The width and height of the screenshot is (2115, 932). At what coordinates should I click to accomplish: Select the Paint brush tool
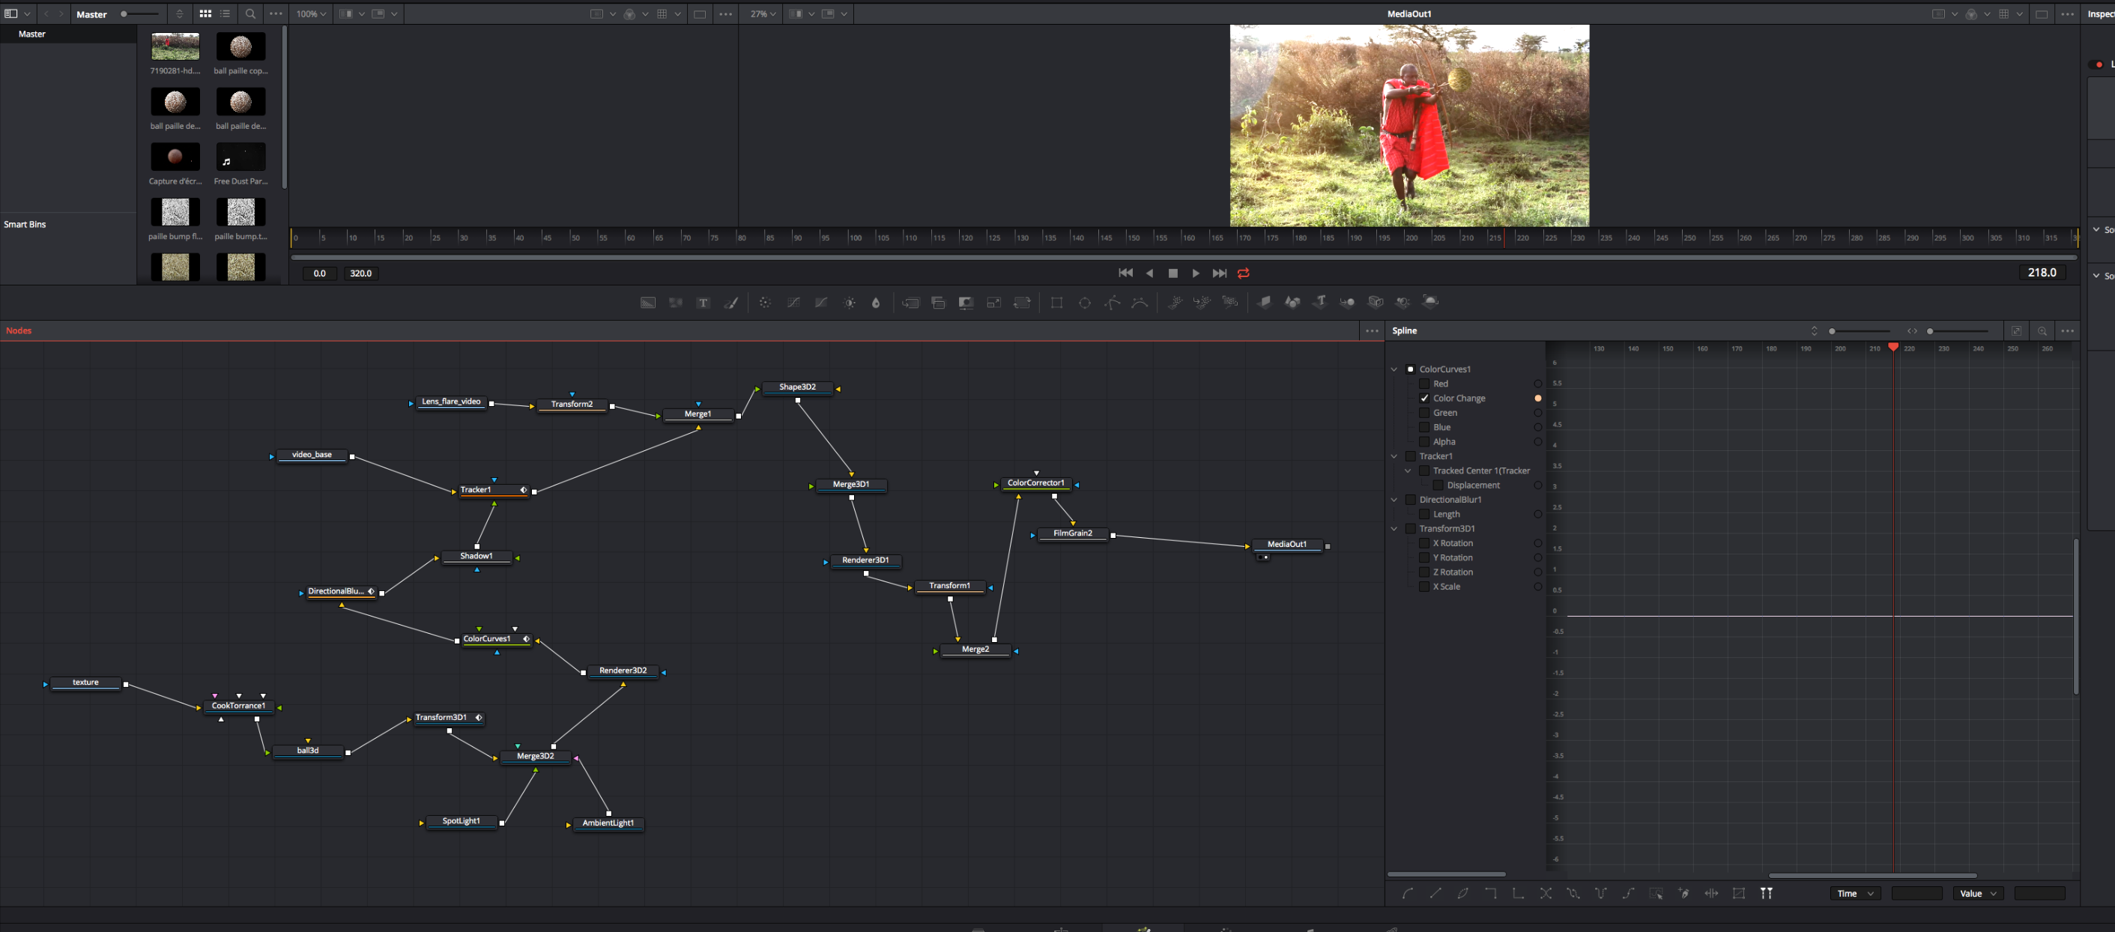click(x=730, y=303)
